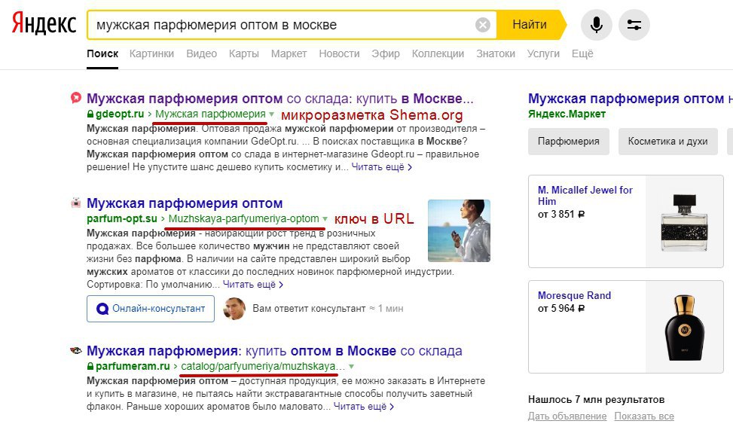The height and width of the screenshot is (427, 733).
Task: Click the Moresque Rand black bottle image
Action: click(684, 327)
